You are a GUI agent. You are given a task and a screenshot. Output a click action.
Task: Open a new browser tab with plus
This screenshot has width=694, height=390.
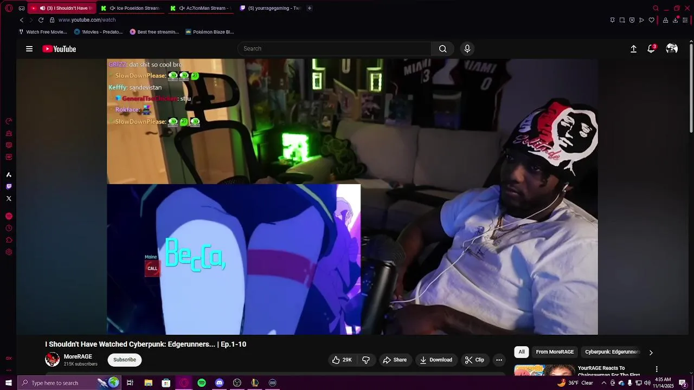310,8
